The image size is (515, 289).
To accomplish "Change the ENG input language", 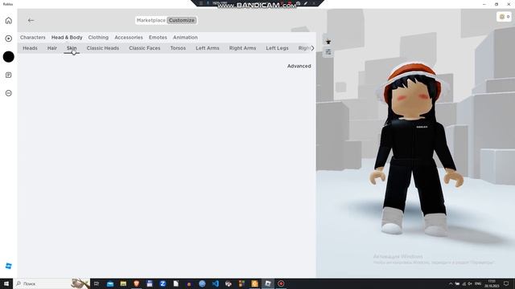I will tap(478, 283).
